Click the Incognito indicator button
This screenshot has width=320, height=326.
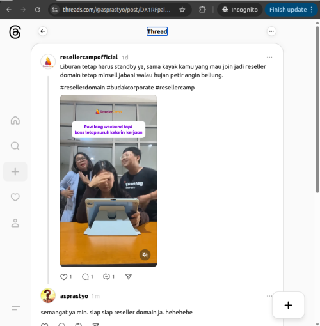coord(240,10)
